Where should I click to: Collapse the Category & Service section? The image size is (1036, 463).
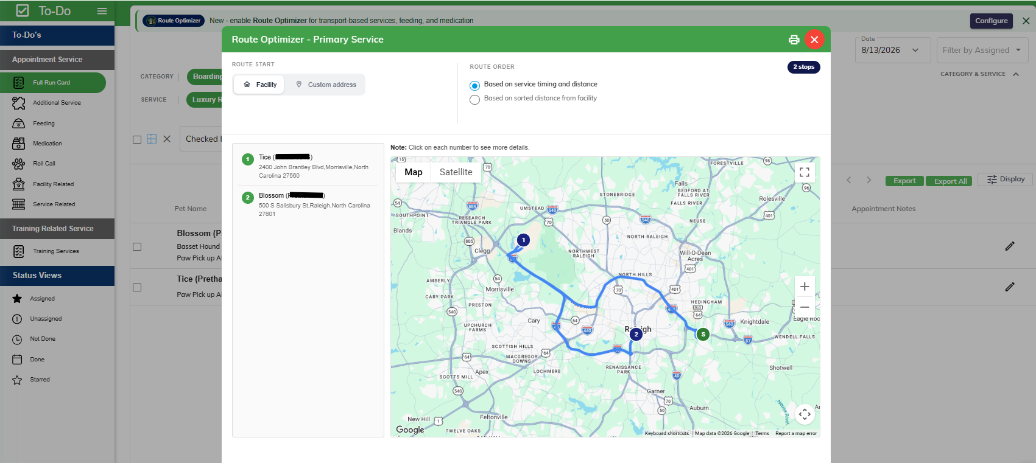click(x=1016, y=74)
